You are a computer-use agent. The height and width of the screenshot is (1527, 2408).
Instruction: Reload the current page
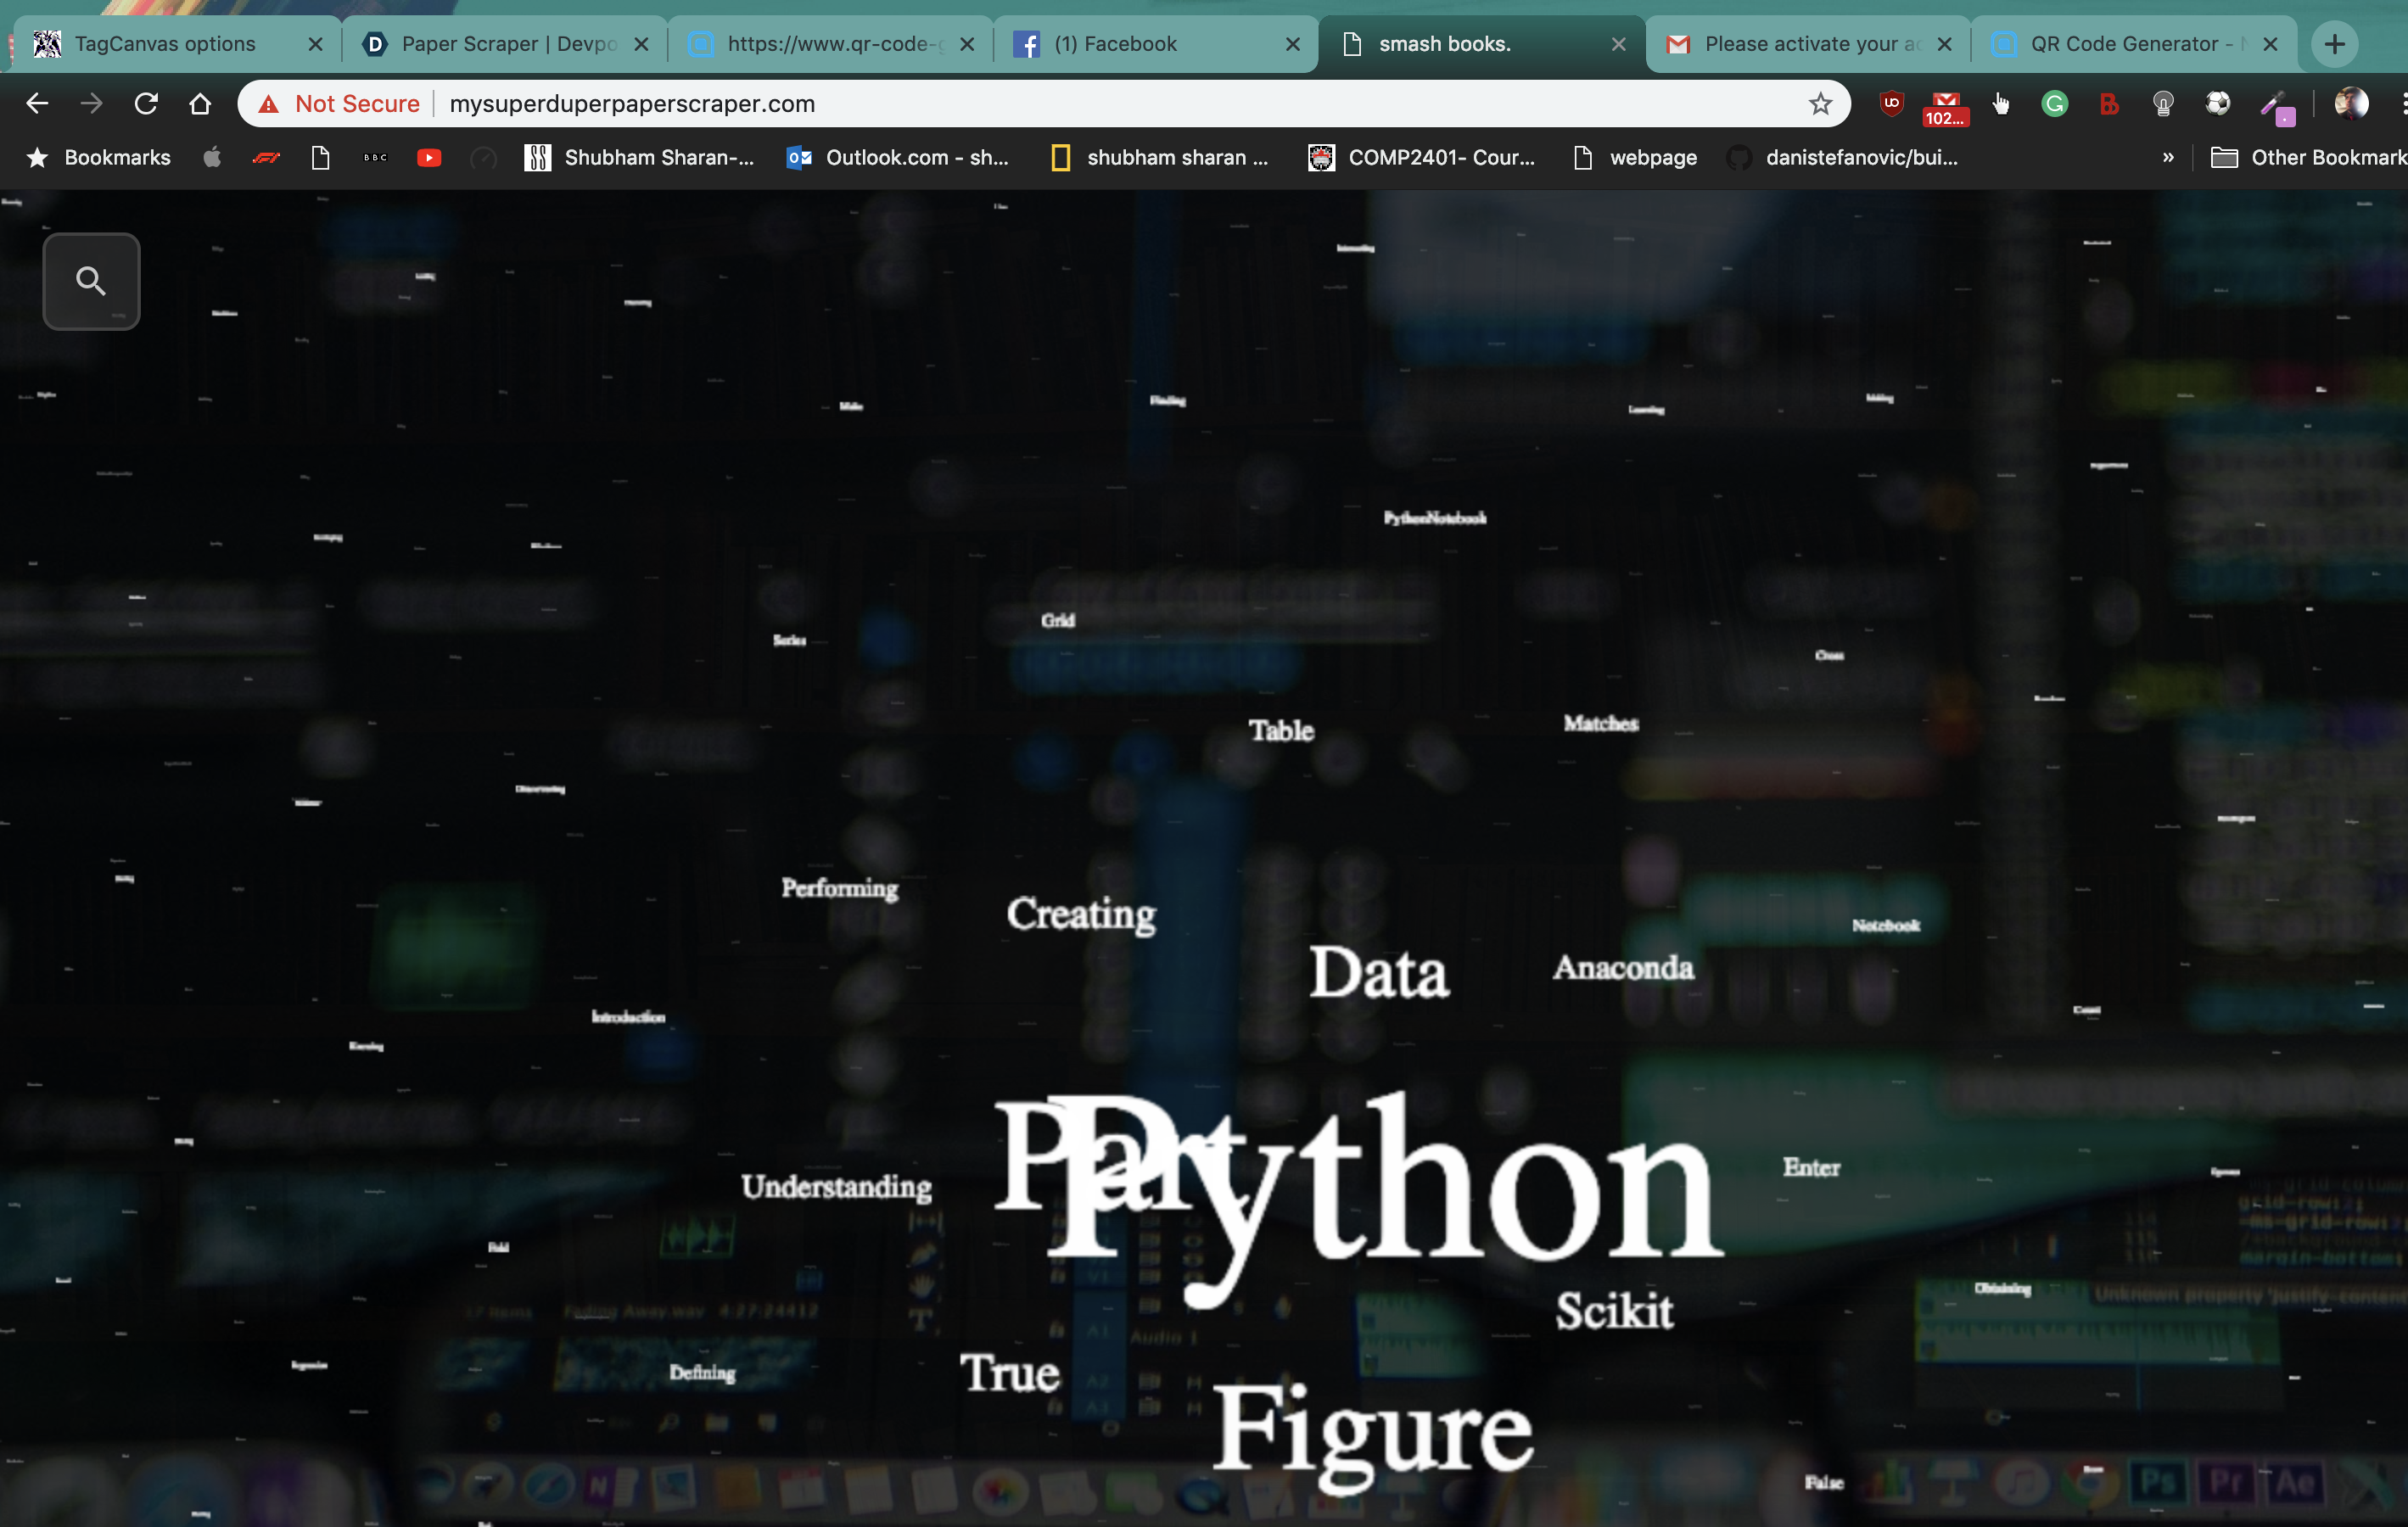(x=146, y=103)
